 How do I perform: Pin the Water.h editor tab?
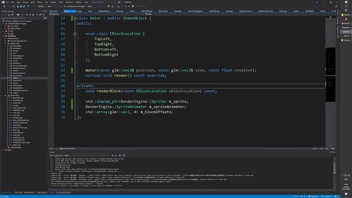coord(72,11)
